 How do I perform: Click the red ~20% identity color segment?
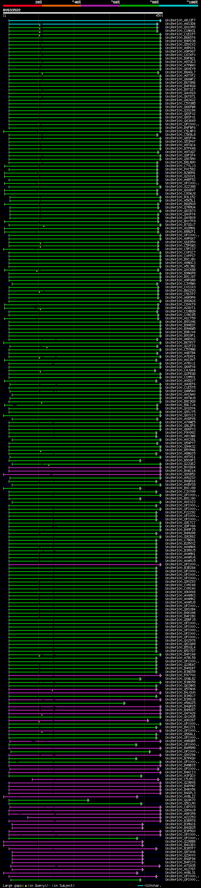tap(22, 6)
